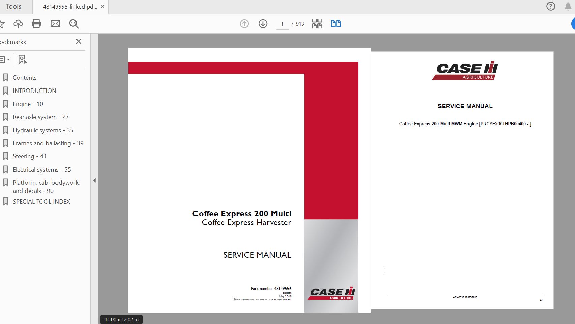Click the bookmark icon beside Steering - 41

6,156
